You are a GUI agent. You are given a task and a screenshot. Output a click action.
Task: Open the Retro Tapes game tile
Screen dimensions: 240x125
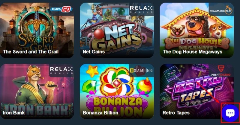tap(197, 91)
